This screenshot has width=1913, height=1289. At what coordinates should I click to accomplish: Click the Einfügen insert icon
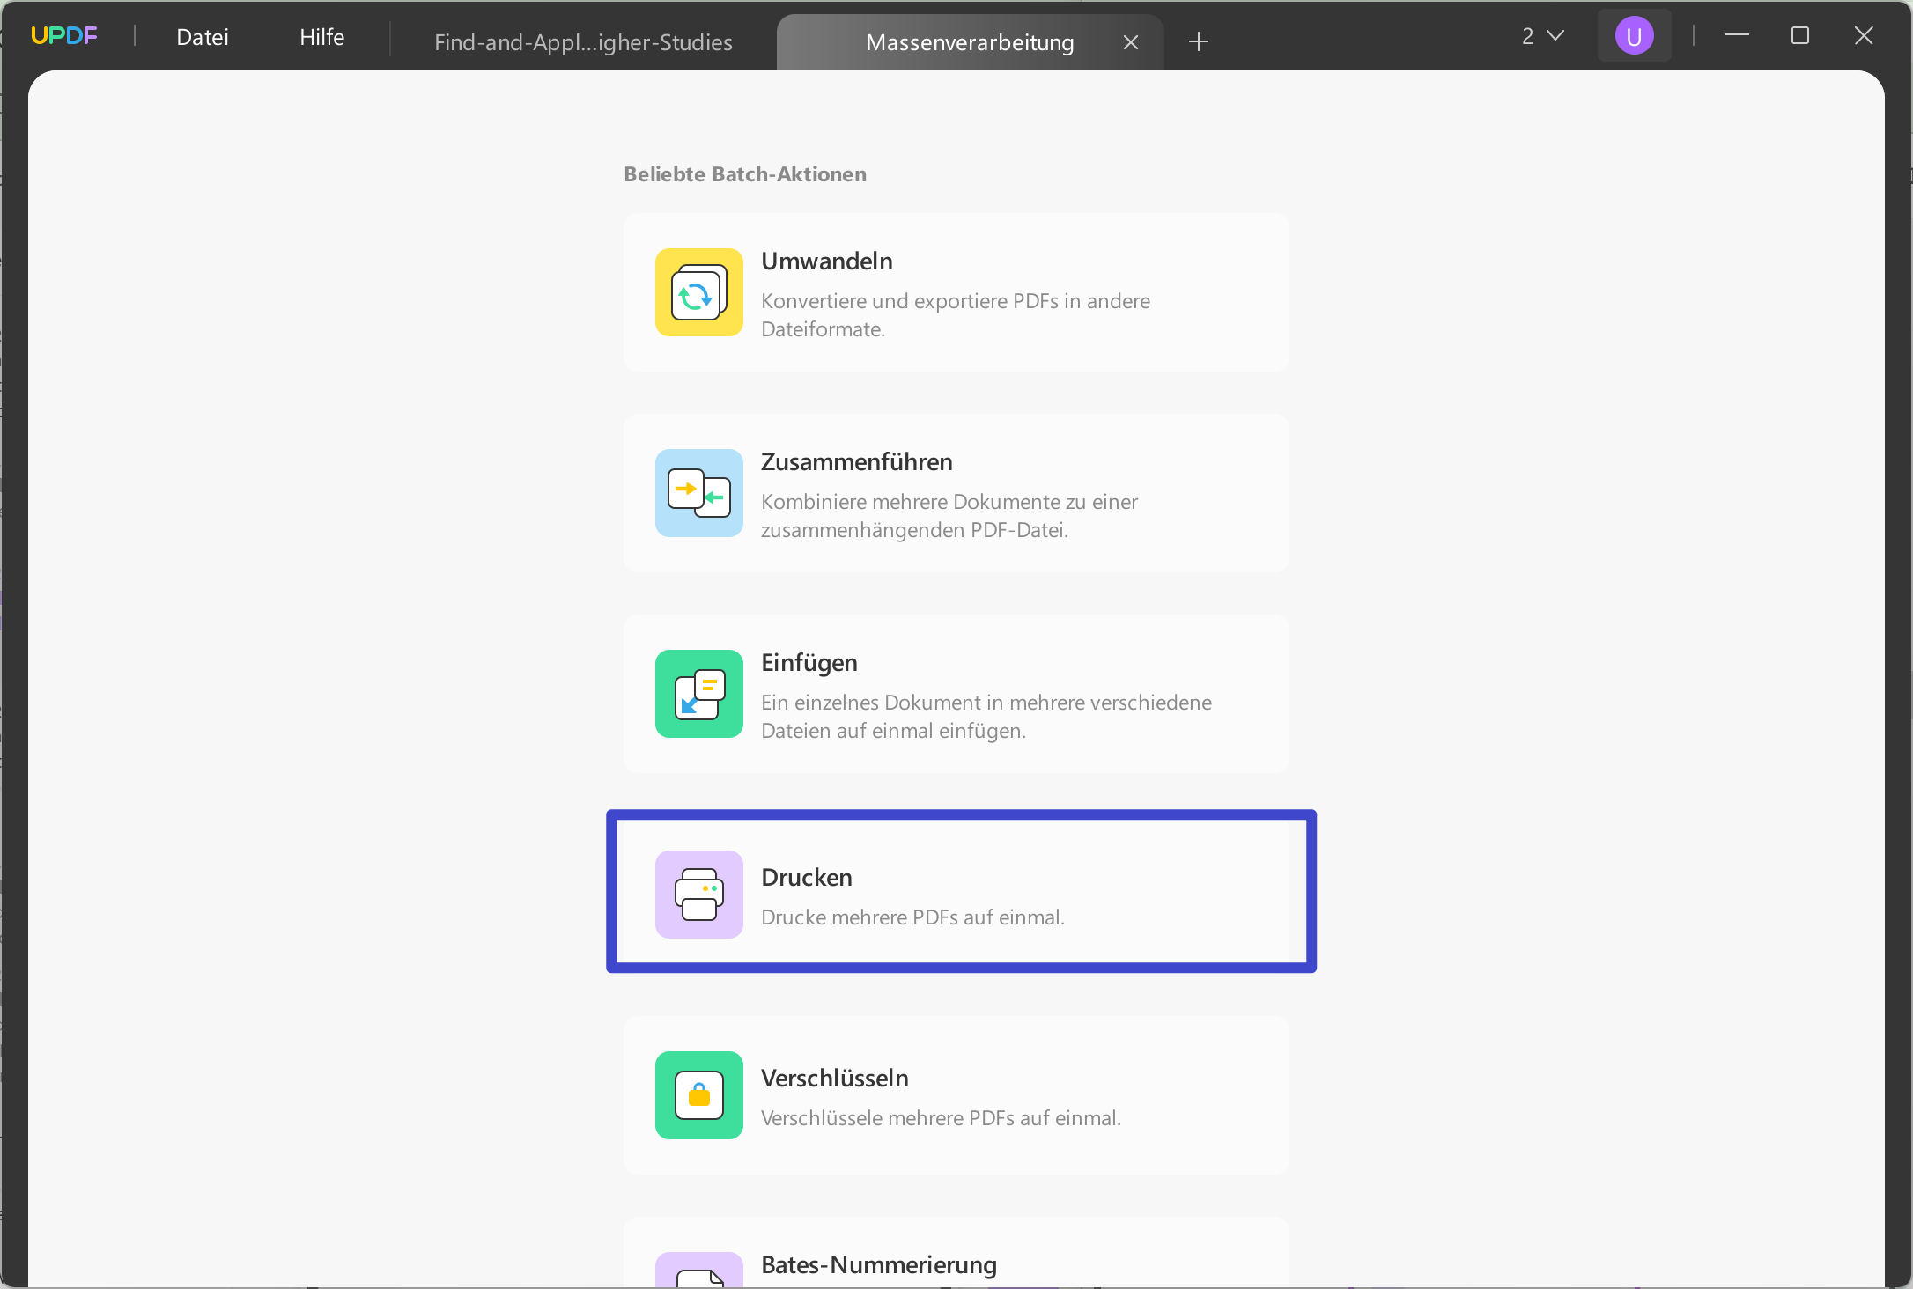pyautogui.click(x=698, y=694)
